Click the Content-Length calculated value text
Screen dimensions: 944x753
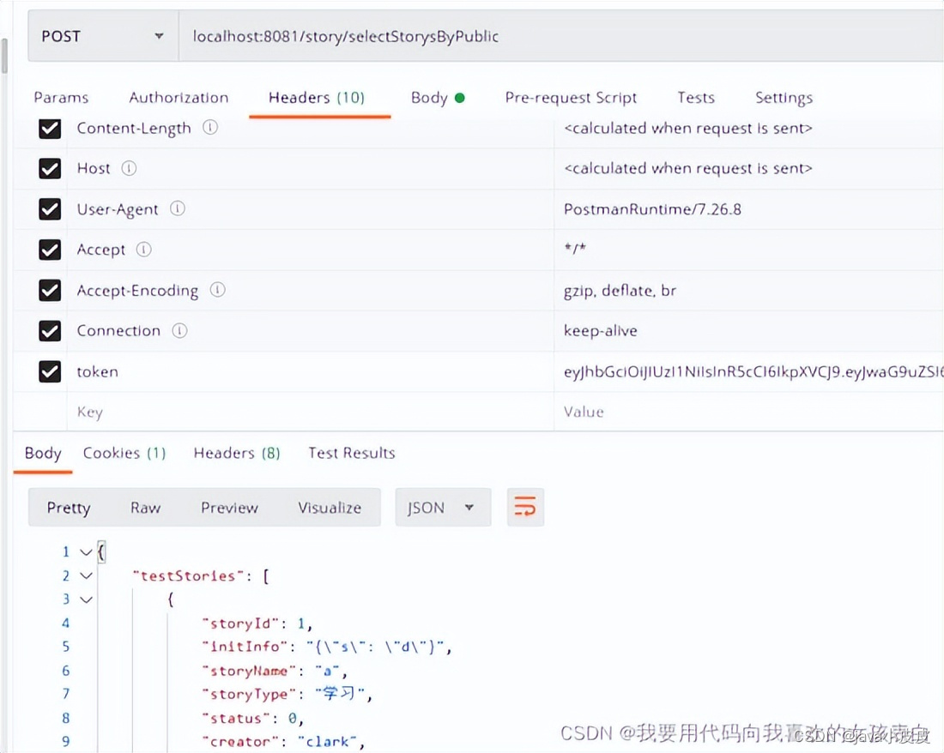[x=688, y=128]
